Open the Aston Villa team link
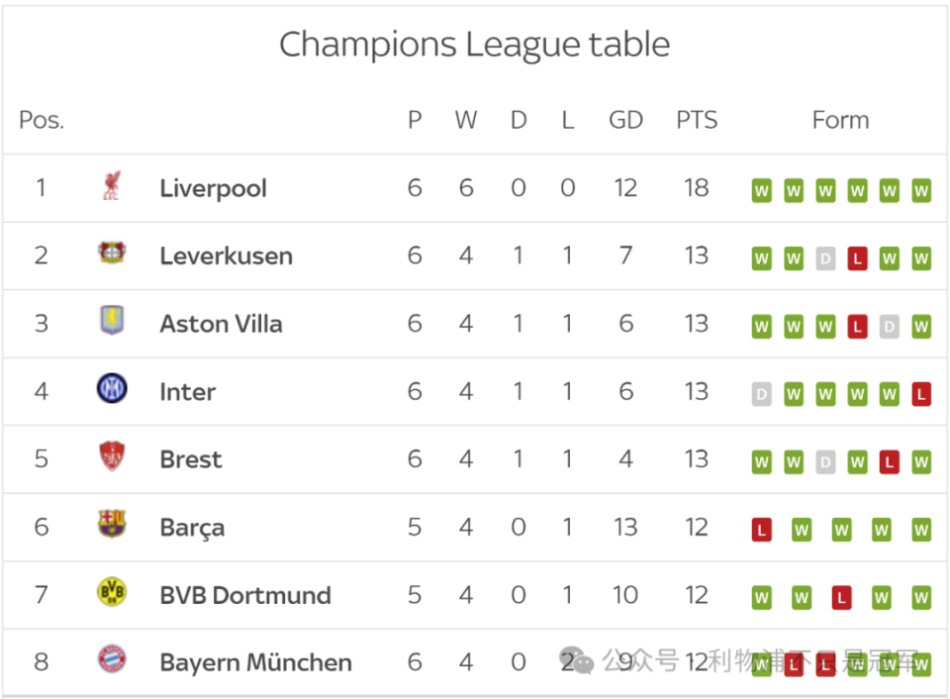The height and width of the screenshot is (699, 950). [221, 325]
